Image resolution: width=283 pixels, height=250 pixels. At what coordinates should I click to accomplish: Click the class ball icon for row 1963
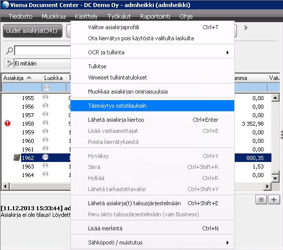pyautogui.click(x=45, y=165)
